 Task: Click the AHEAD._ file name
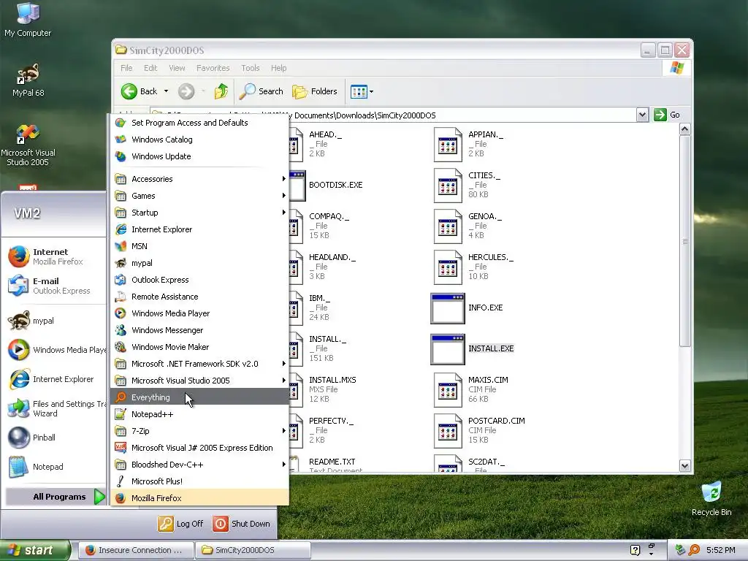click(x=325, y=134)
